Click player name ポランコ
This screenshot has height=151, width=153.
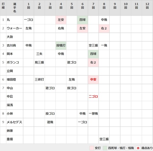[x=13, y=62]
